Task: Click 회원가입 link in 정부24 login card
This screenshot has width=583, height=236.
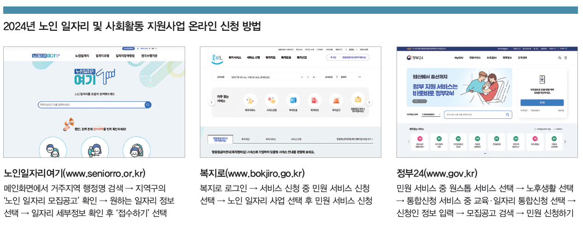Action: [560, 111]
